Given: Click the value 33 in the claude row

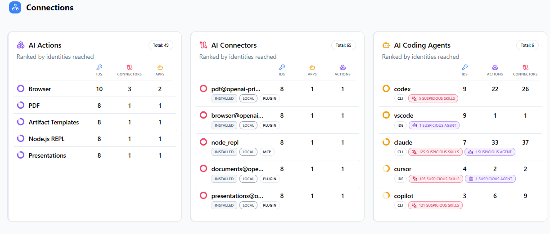Looking at the screenshot, I should click(495, 142).
